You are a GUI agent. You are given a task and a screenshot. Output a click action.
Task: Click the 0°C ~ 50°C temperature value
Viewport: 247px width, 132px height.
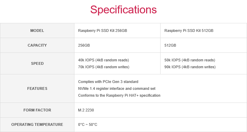(87, 124)
